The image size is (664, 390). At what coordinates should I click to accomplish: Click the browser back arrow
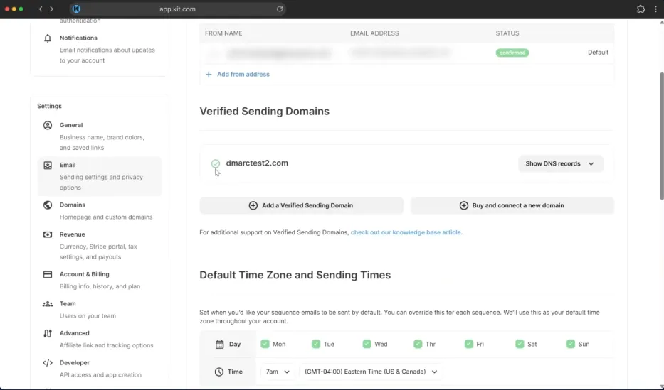coord(41,9)
